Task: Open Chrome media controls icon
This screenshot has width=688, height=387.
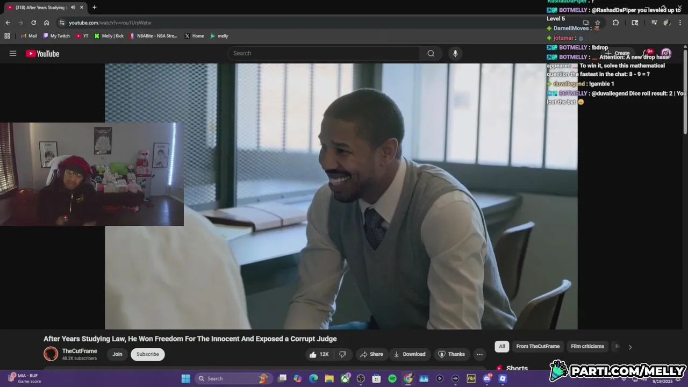Action: point(654,23)
